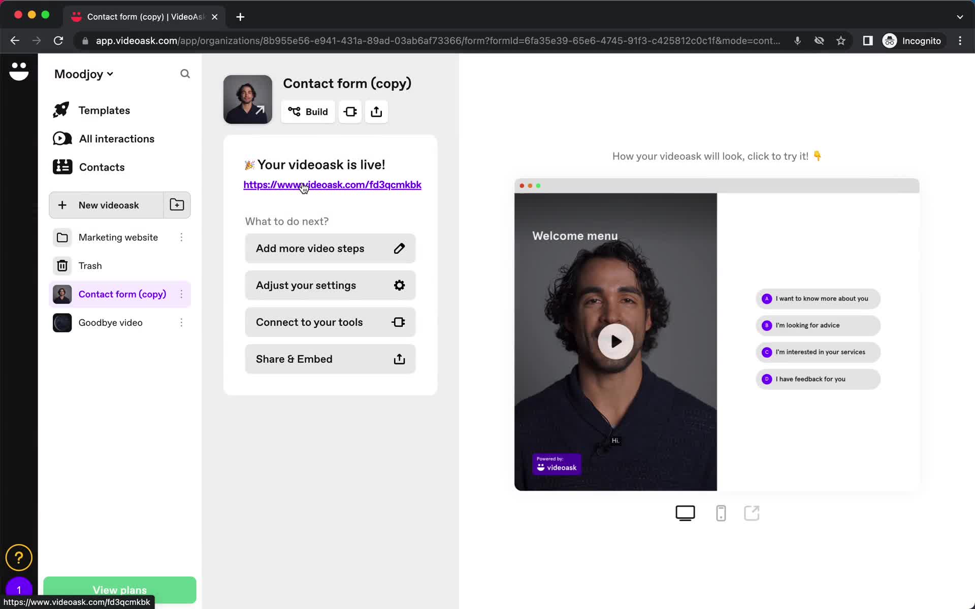Click the Contacts database icon
Screen dimensions: 975x609
62,167
